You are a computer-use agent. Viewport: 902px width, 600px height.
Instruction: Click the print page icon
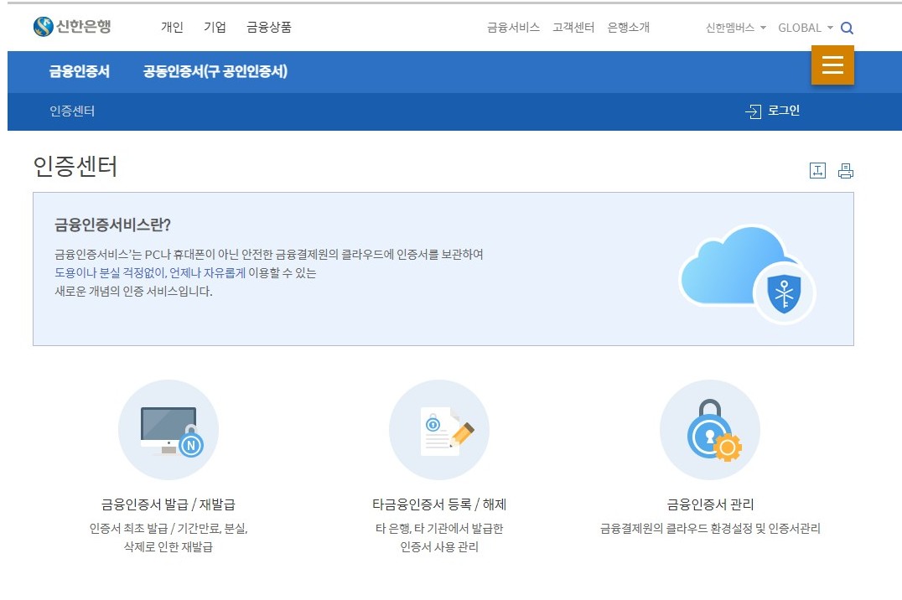tap(846, 171)
